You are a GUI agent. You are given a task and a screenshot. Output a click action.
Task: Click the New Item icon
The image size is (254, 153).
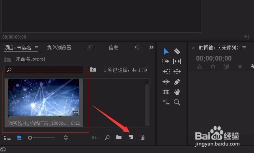click(x=131, y=138)
